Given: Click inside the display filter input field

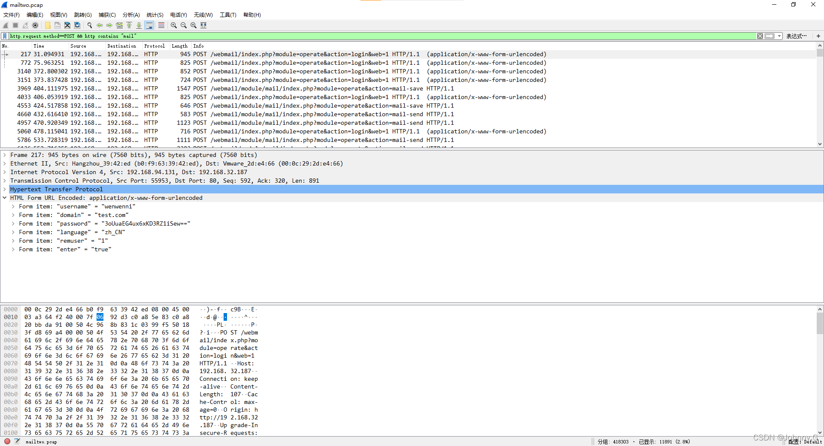Looking at the screenshot, I should [382, 36].
